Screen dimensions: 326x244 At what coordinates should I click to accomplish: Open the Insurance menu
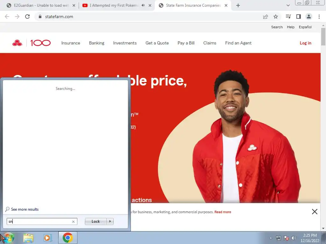[x=71, y=43]
